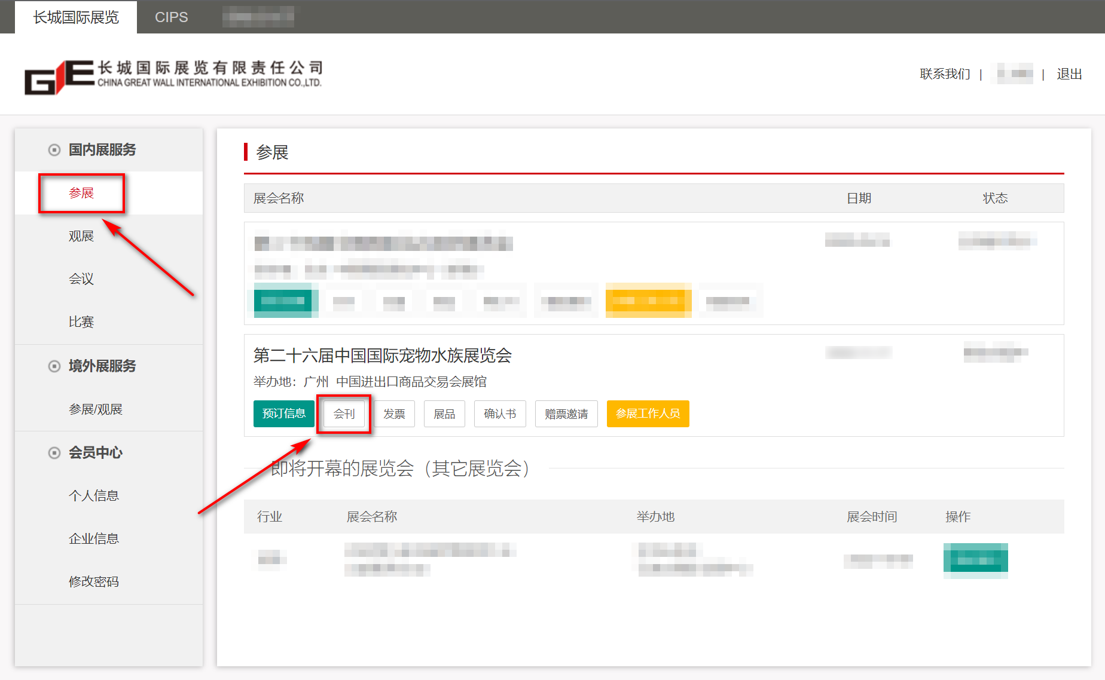Click the 即将开幕的展览会 section heading
This screenshot has height=680, width=1105.
pyautogui.click(x=401, y=468)
